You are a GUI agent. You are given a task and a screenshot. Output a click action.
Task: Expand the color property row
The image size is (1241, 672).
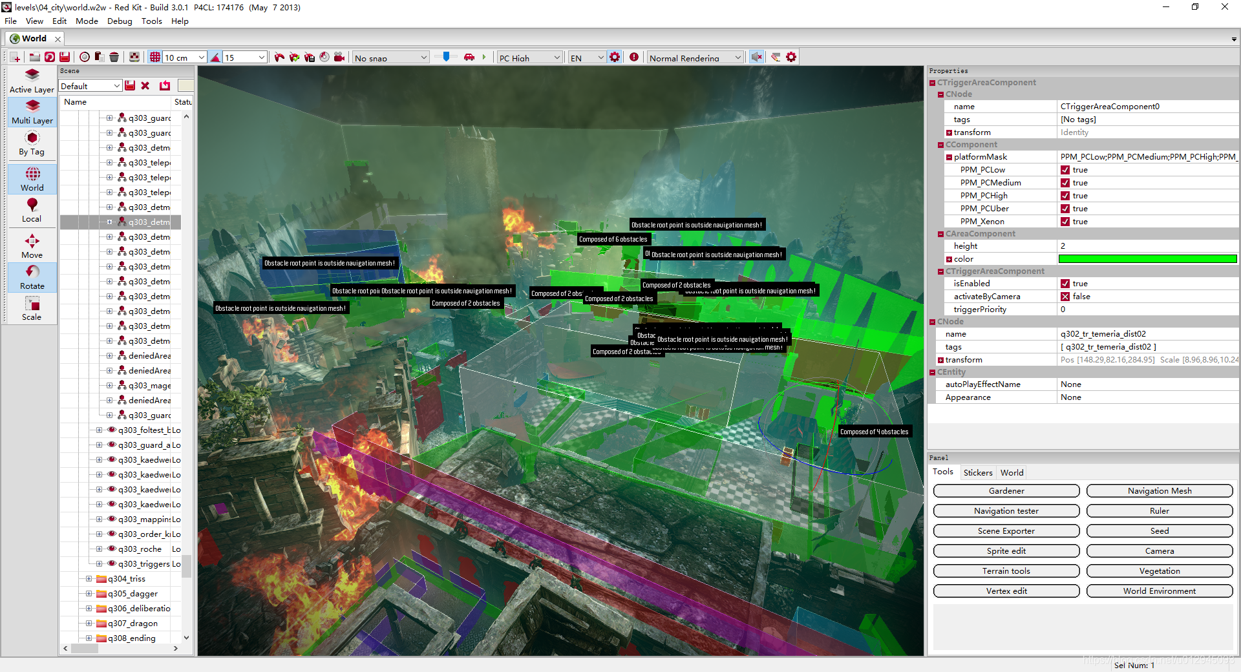pos(949,259)
